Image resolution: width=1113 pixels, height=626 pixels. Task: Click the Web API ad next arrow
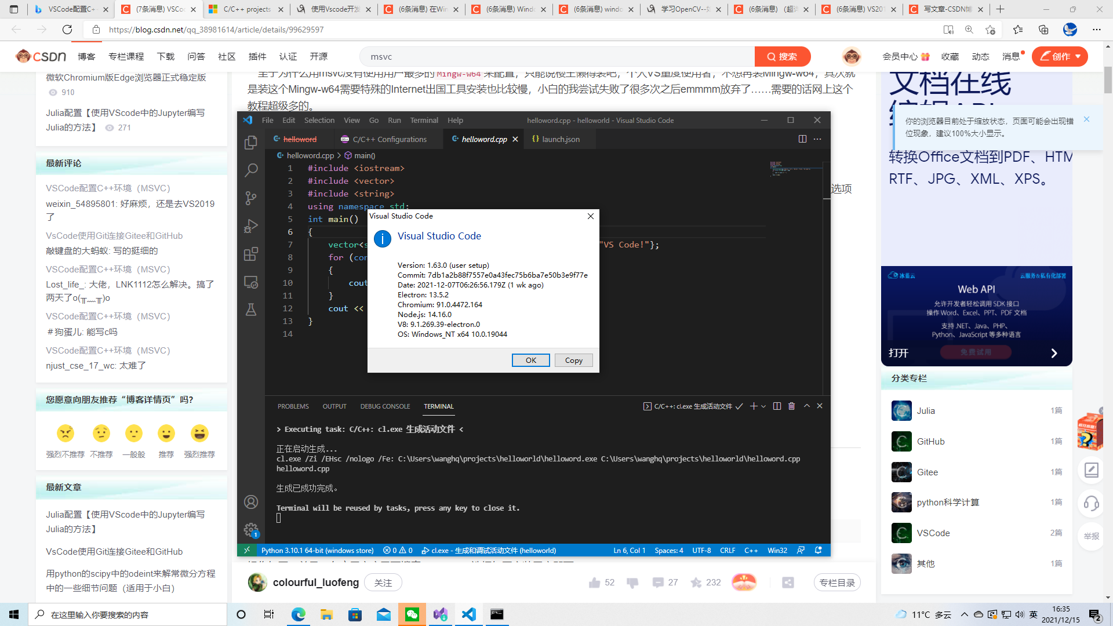click(1054, 353)
